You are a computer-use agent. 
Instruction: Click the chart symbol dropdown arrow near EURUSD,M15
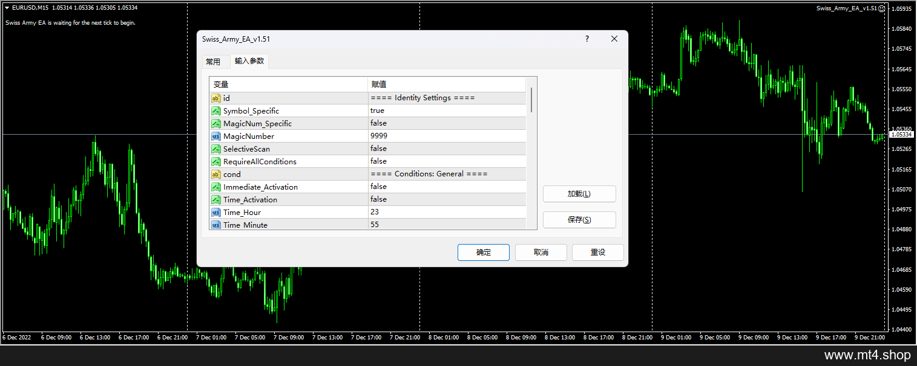(7, 8)
